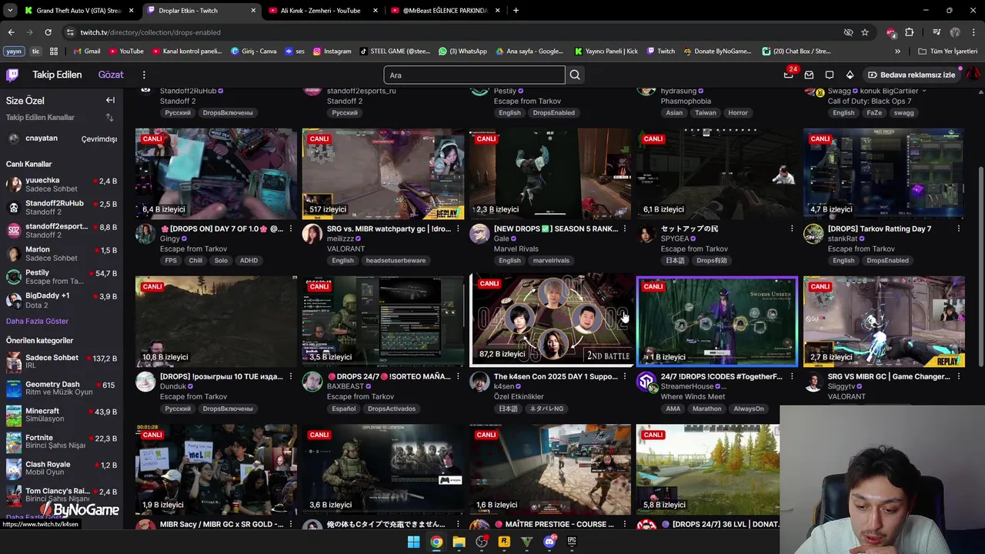Screen dimensions: 985x554
Task: Click the browser address bar URL
Action: [150, 32]
